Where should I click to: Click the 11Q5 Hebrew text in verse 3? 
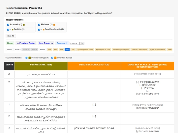(x=94, y=128)
